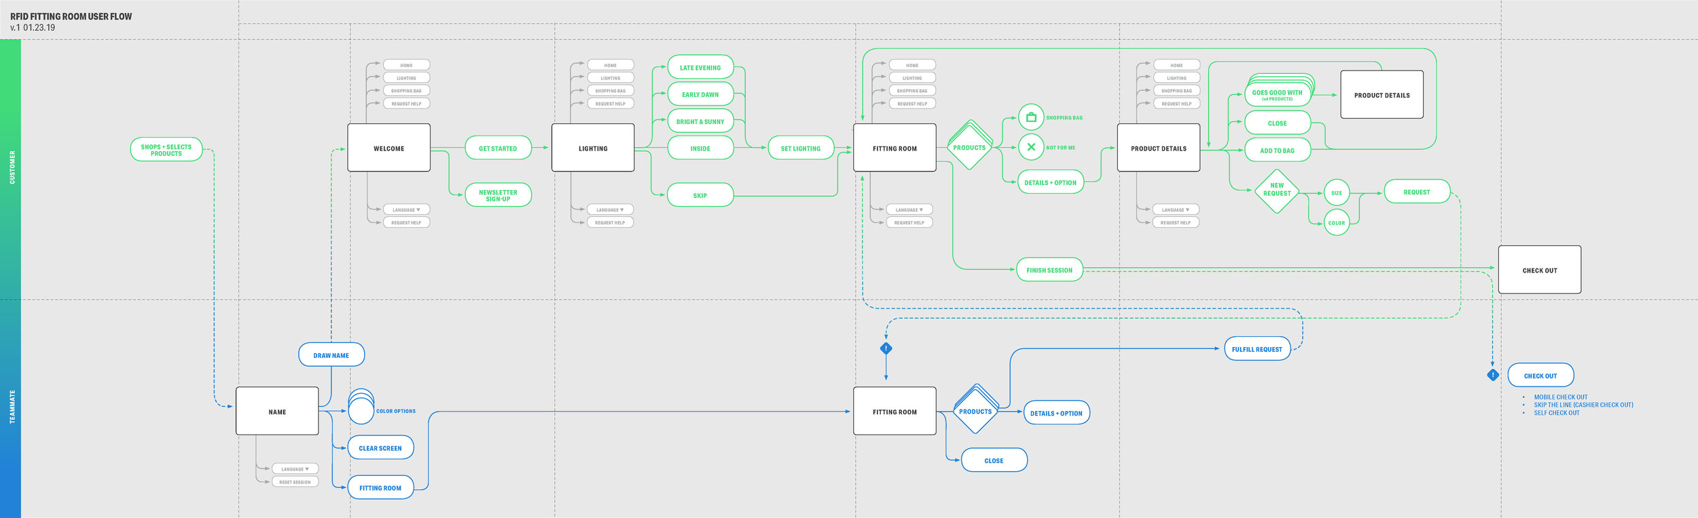Screen dimensions: 1698x518
Task: Click Shops + Selects Products node
Action: [166, 150]
